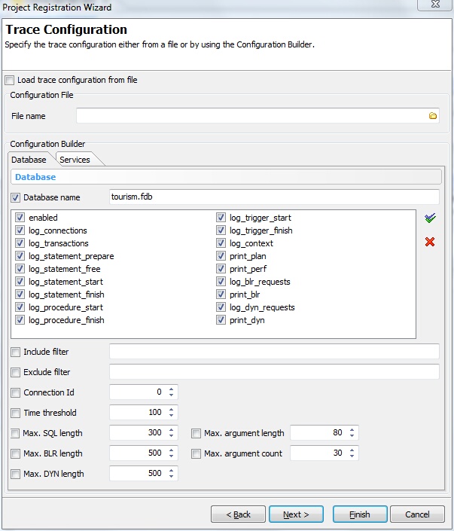The image size is (454, 531).
Task: Click the Exclude filter text field
Action: tap(274, 372)
